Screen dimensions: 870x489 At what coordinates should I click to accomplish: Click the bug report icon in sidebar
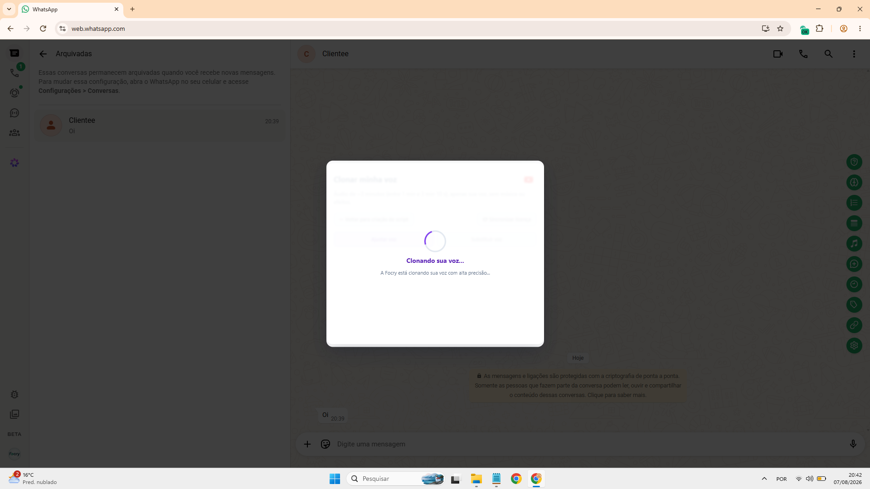pos(15,394)
